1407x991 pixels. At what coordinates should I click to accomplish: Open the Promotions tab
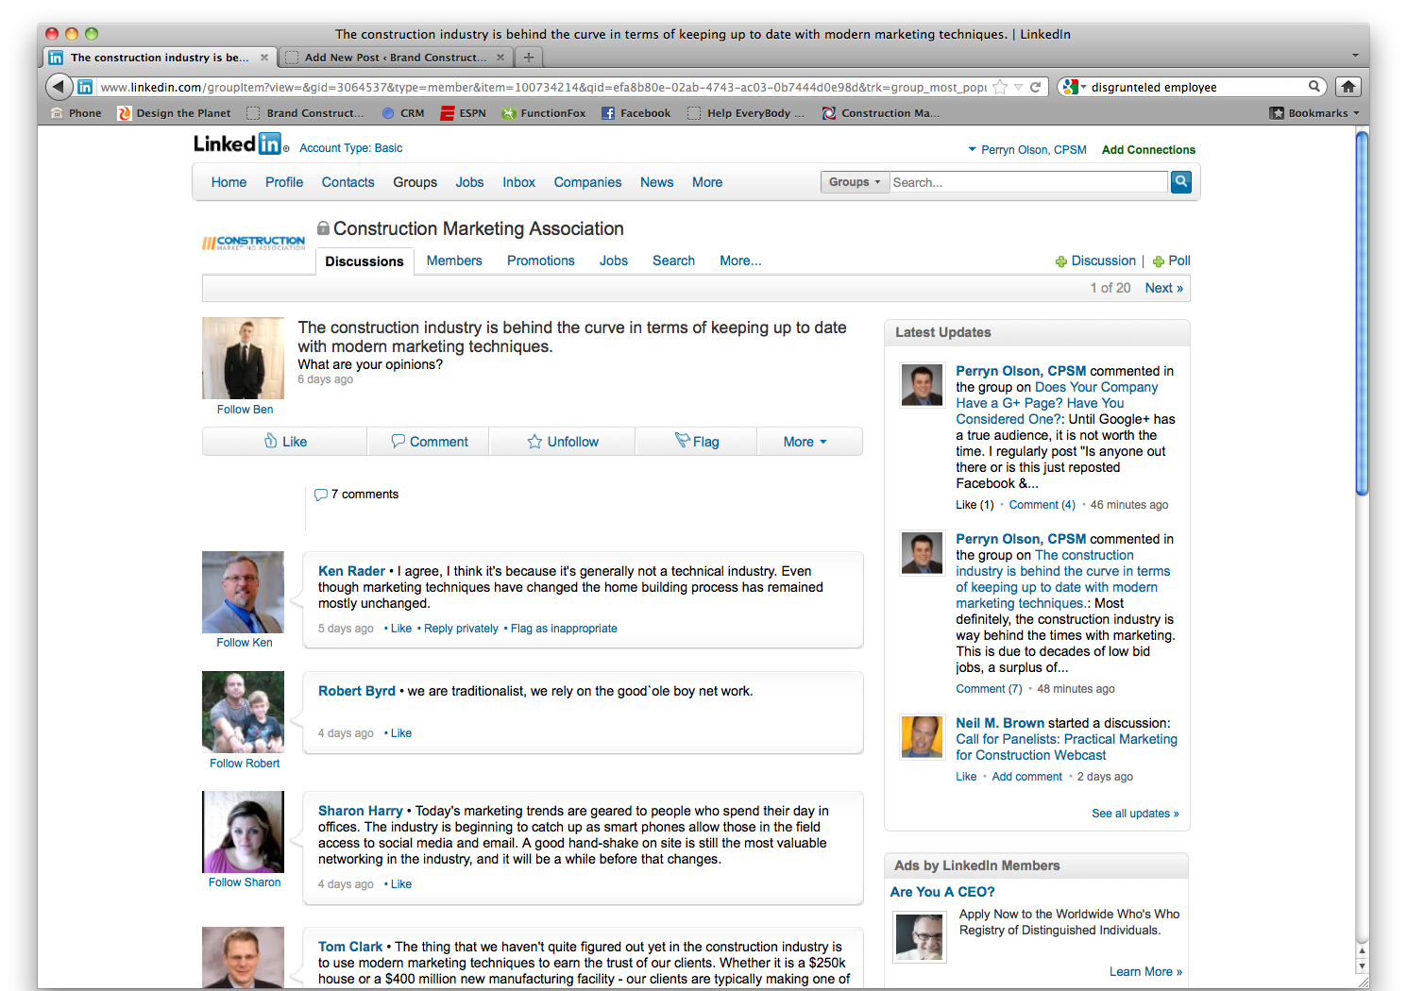[540, 260]
